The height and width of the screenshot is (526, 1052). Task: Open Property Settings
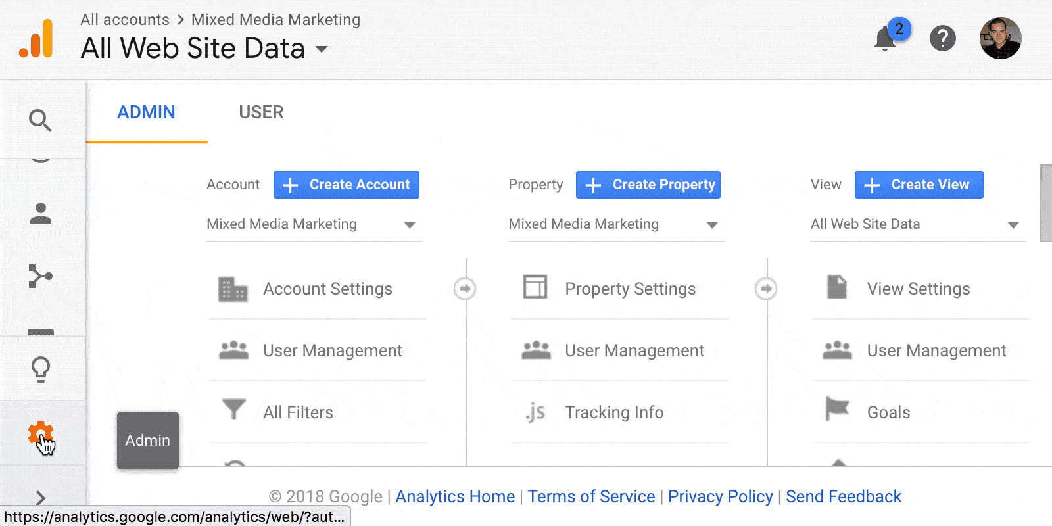click(630, 289)
